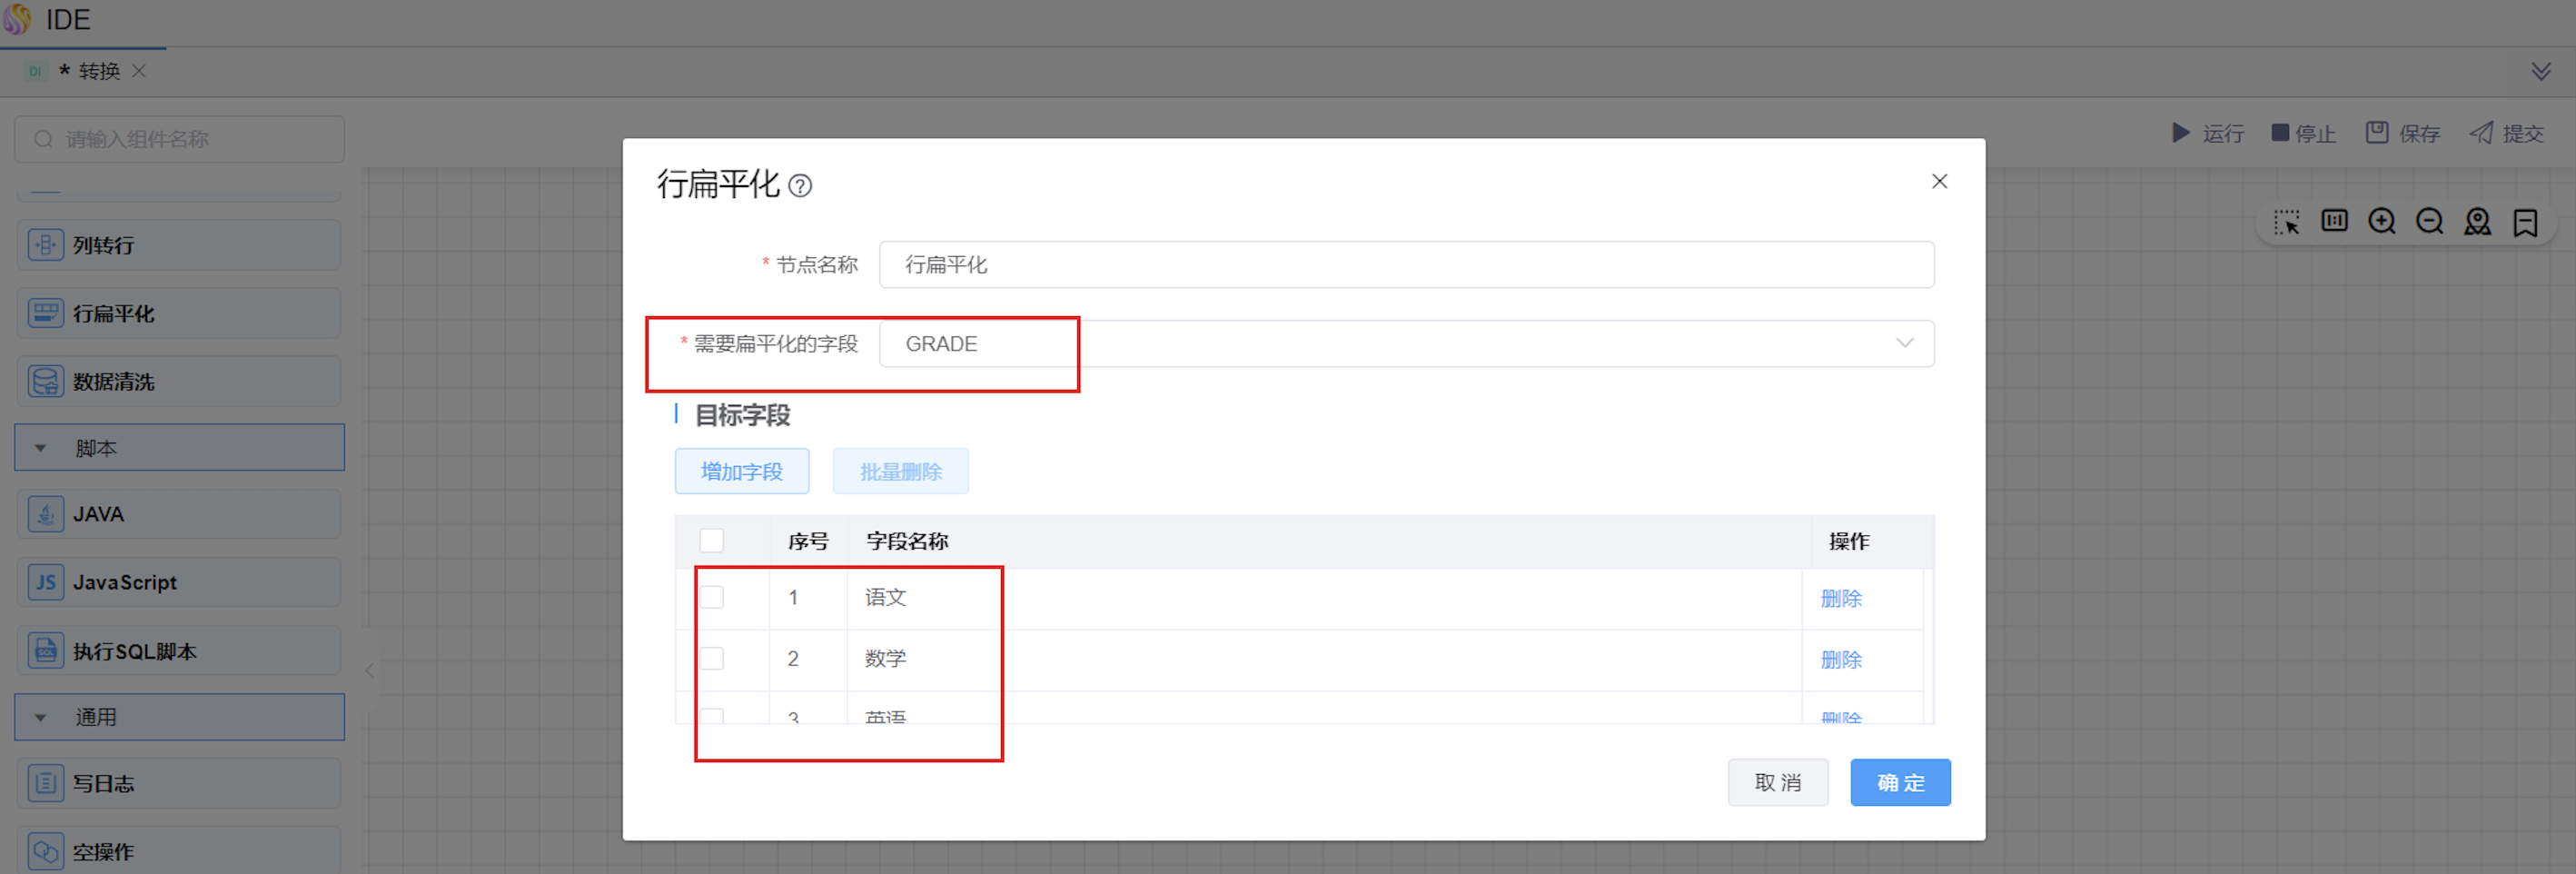Screen dimensions: 2576x874
Task: Switch to the 转换 tab
Action: 98,71
